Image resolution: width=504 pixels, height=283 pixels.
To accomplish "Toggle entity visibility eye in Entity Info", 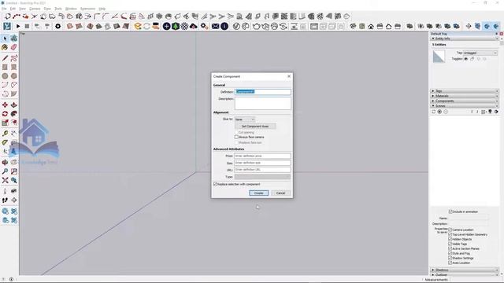I will coord(466,59).
